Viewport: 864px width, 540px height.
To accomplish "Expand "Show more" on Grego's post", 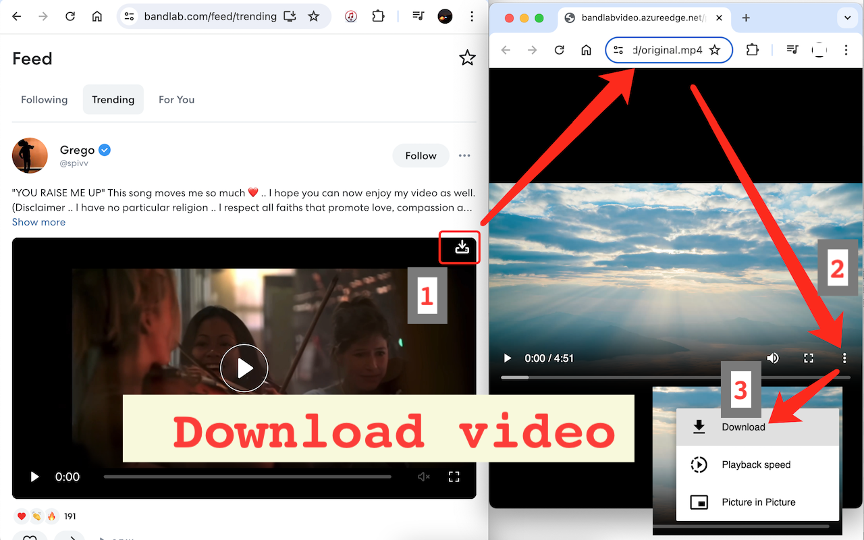I will click(38, 221).
